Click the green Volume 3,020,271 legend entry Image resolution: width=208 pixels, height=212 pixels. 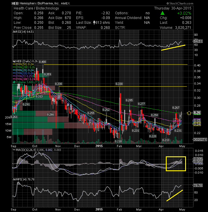click(x=27, y=82)
